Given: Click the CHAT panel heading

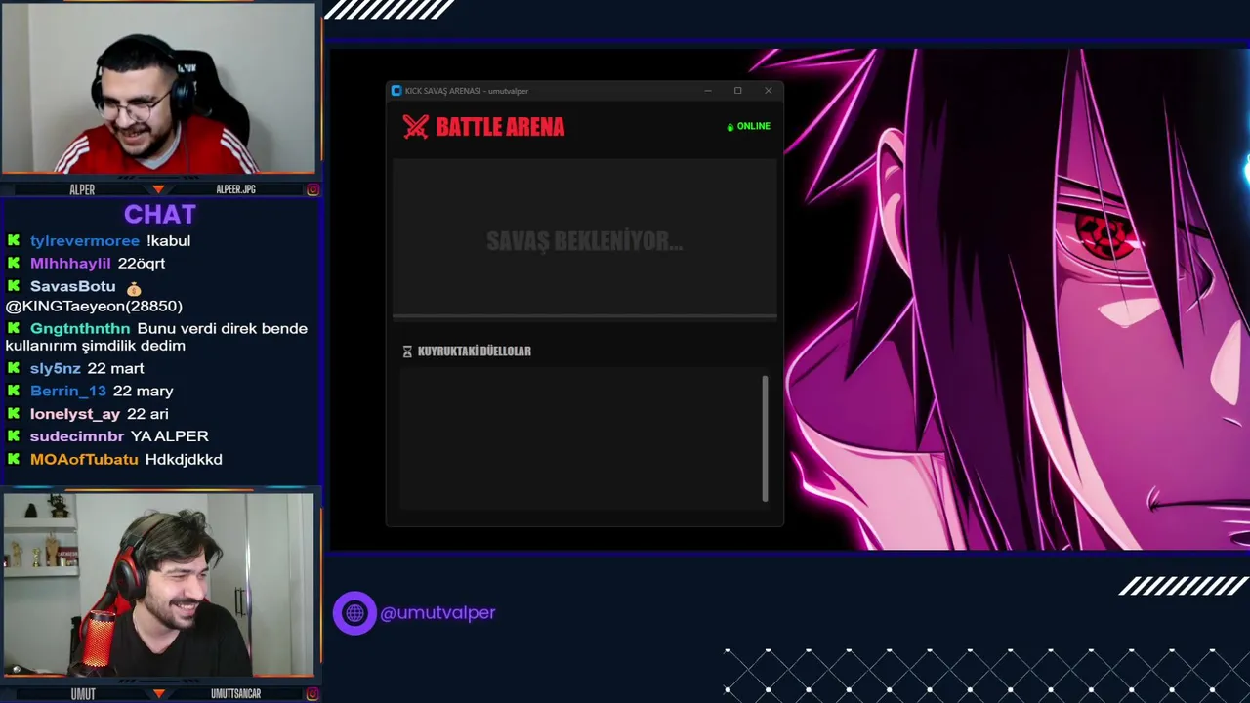Looking at the screenshot, I should point(160,215).
